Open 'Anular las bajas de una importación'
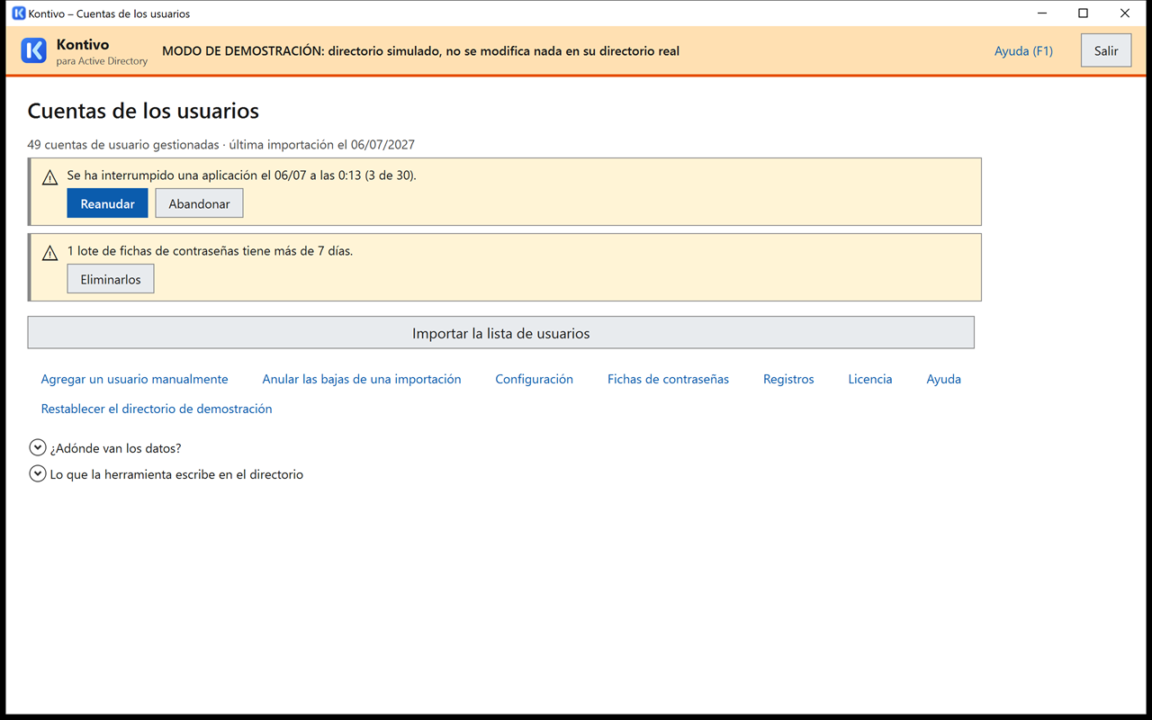The width and height of the screenshot is (1152, 720). click(362, 379)
